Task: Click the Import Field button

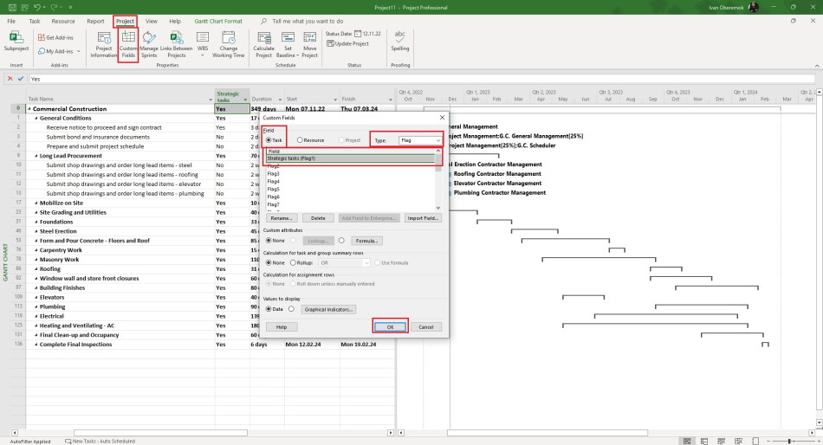Action: (423, 218)
